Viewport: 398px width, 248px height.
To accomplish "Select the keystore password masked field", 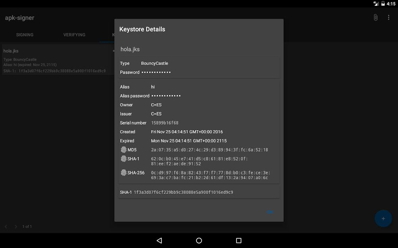I will tap(156, 72).
